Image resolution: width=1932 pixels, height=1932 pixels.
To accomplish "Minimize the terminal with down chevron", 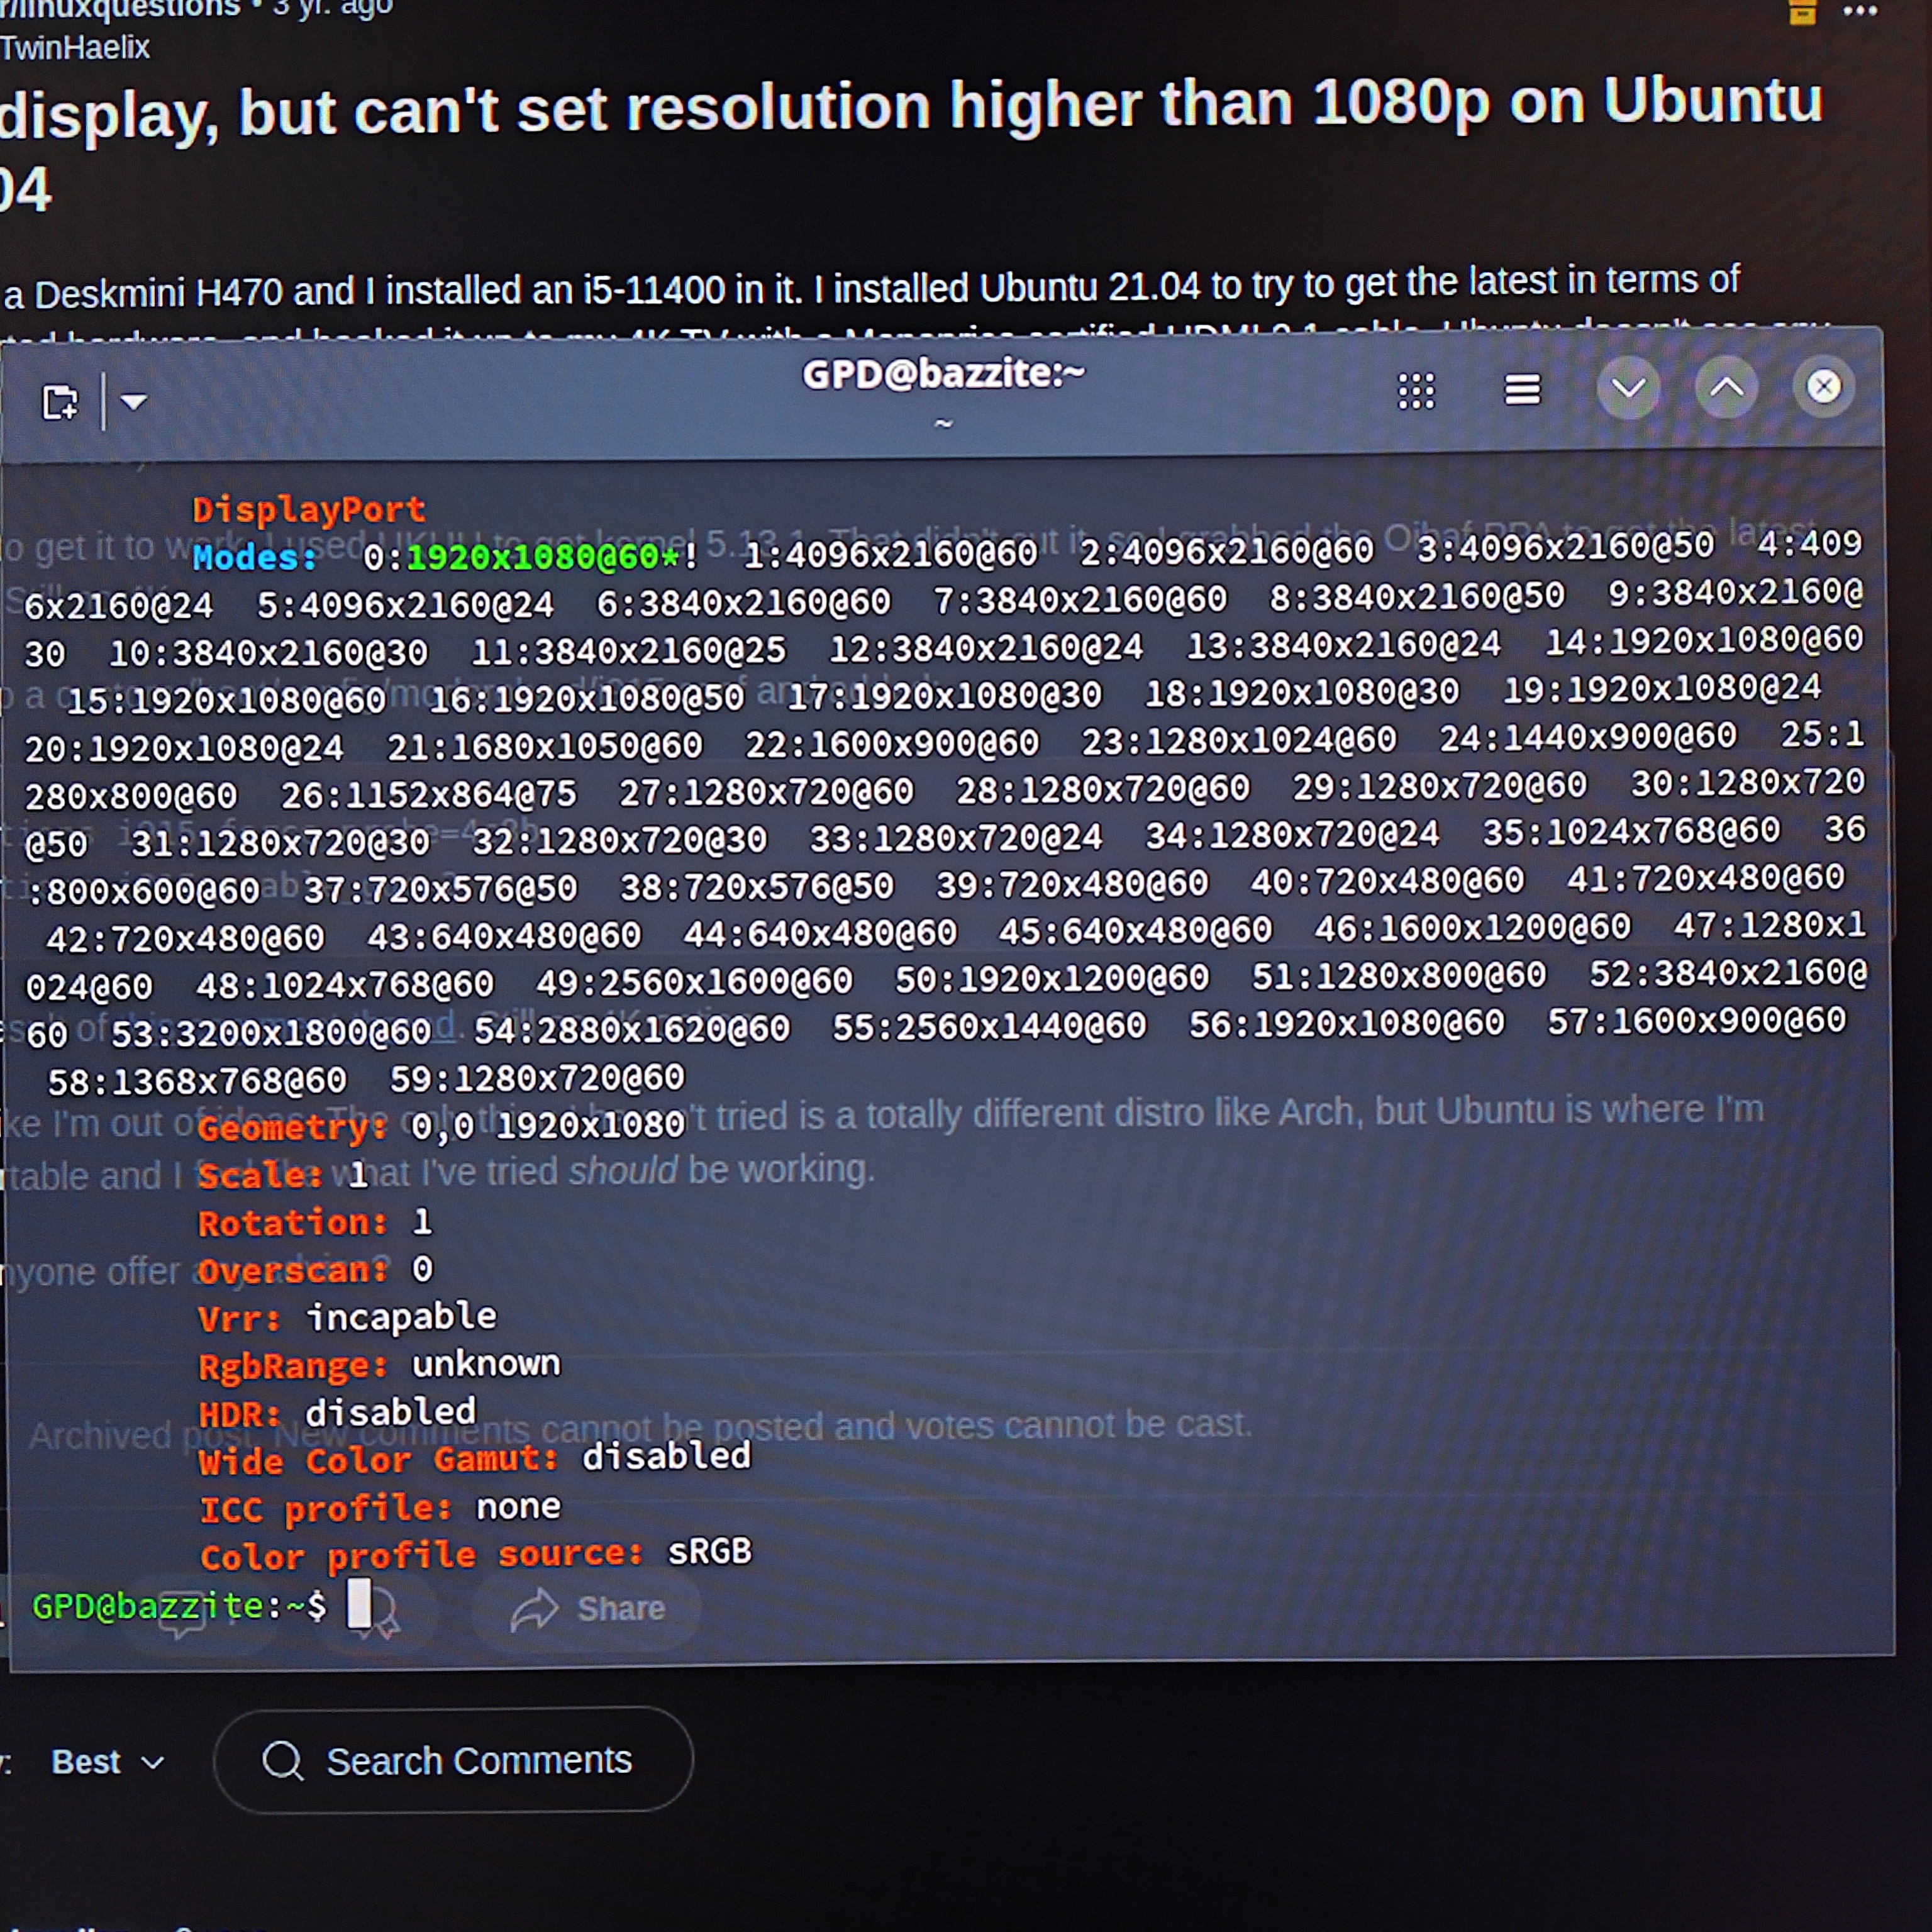I will (1628, 388).
